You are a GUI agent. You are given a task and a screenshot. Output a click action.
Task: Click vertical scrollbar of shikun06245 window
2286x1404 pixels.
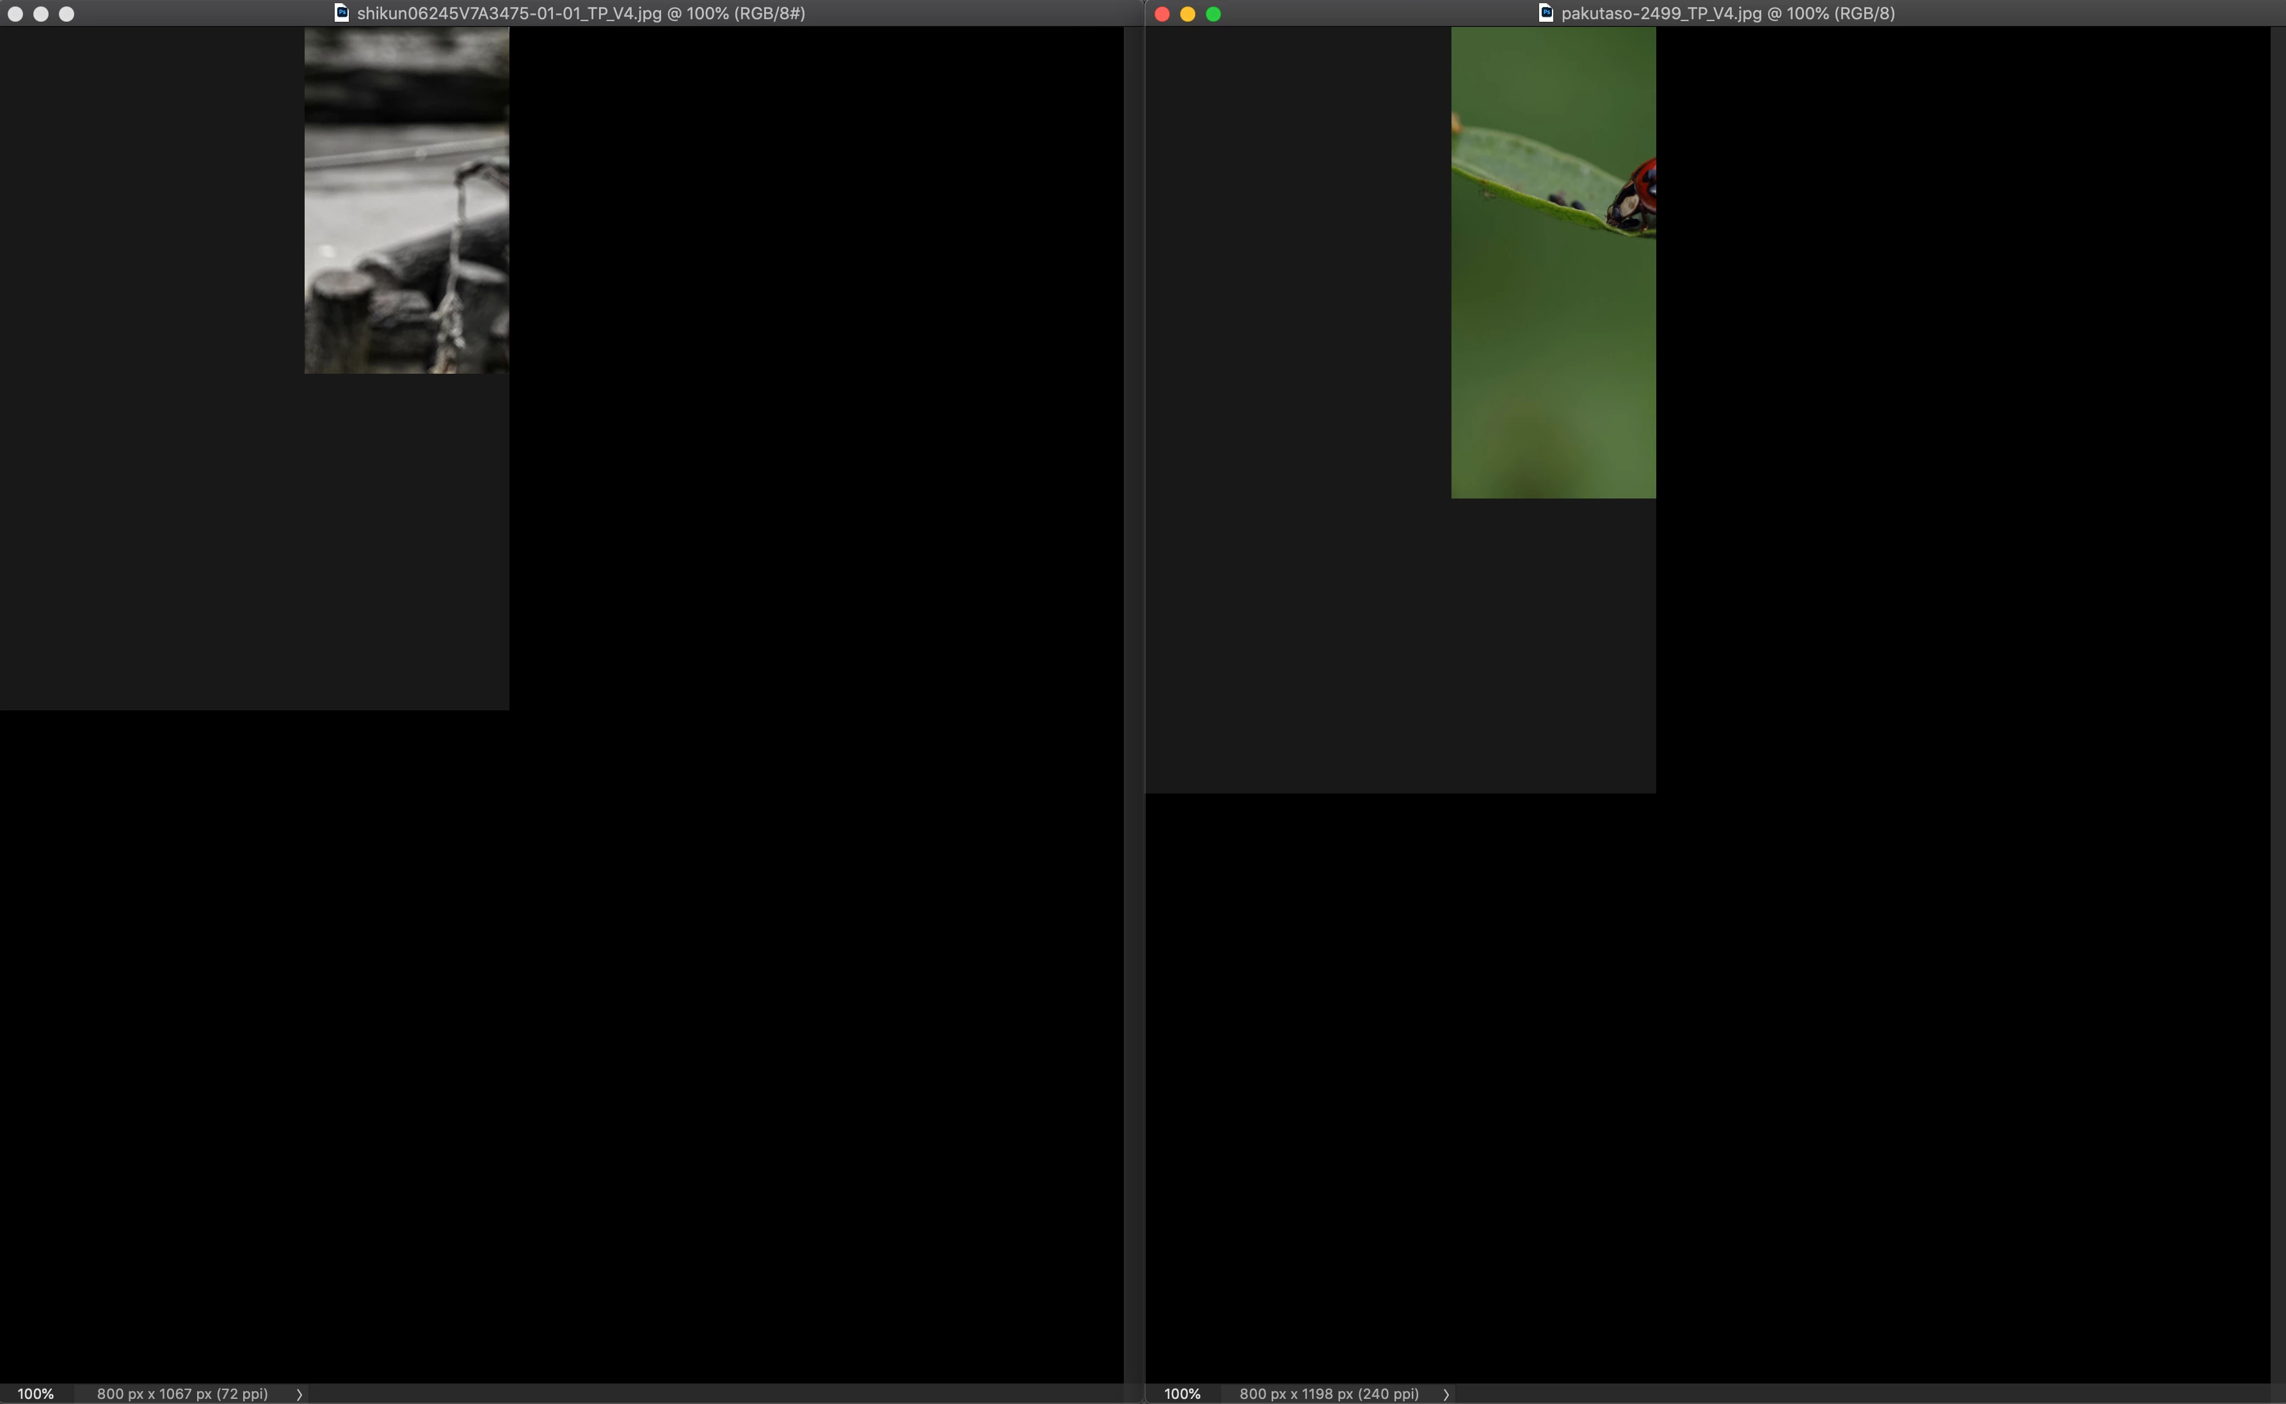1132,650
